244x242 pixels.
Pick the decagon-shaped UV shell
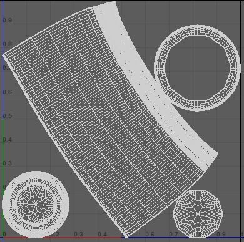[x=198, y=213]
